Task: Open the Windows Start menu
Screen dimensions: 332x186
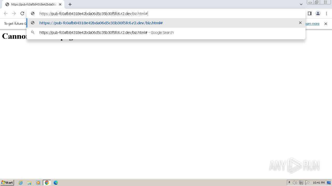Action: (x=7, y=183)
